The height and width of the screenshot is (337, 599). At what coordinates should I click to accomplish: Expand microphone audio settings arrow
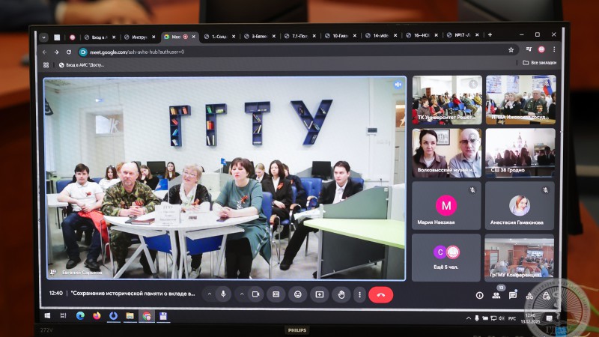(x=209, y=294)
